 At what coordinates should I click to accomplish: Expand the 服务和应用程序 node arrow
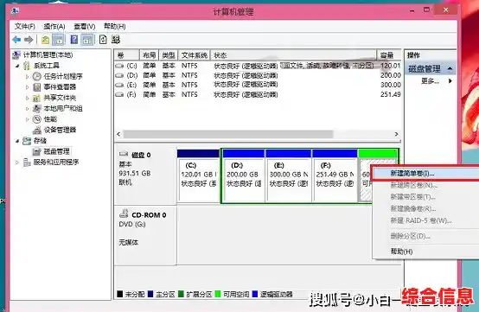coord(17,162)
